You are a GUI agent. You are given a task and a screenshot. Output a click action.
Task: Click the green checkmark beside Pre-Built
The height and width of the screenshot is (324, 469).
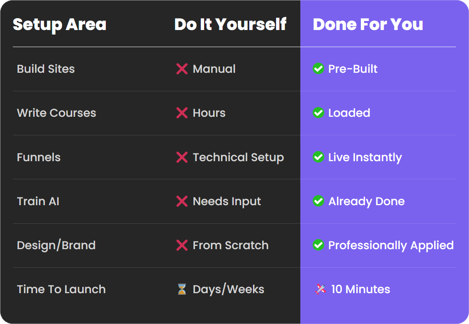318,68
